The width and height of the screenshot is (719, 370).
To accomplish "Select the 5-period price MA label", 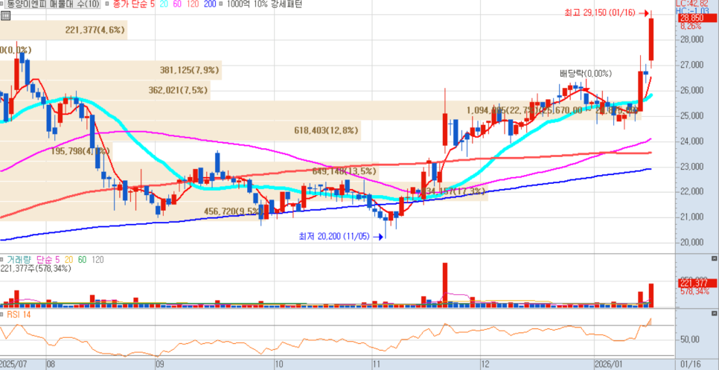I will (x=153, y=4).
